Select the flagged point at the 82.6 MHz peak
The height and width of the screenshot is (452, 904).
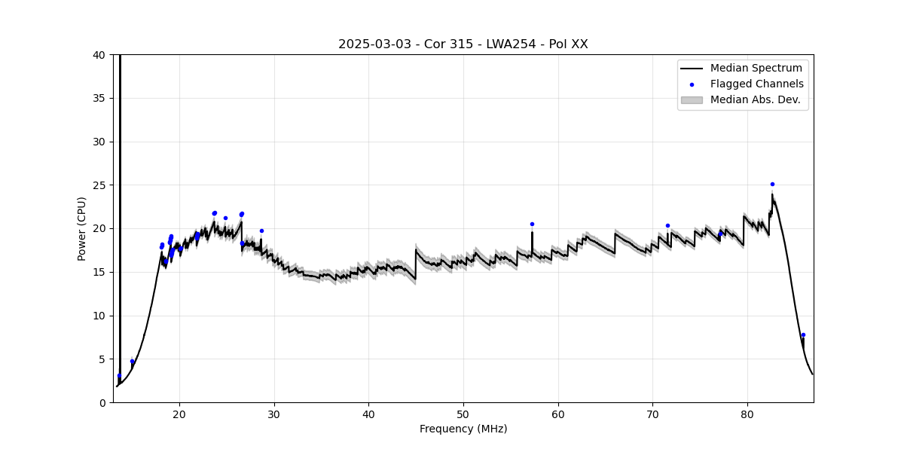[x=772, y=184]
